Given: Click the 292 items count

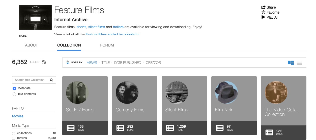Looking at the screenshot, I should point(130,126).
